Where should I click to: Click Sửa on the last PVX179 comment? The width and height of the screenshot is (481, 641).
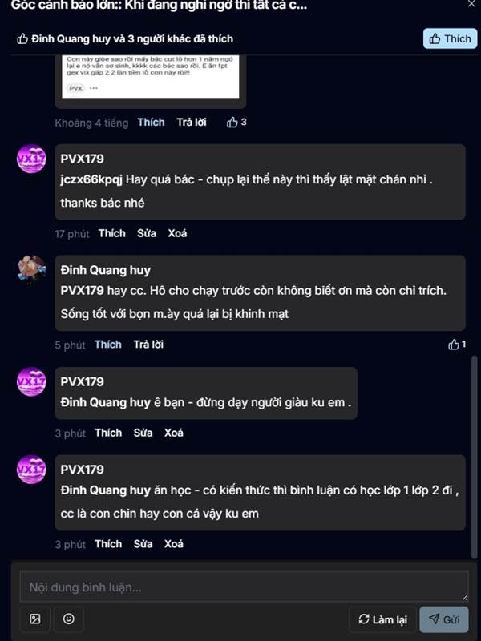143,544
